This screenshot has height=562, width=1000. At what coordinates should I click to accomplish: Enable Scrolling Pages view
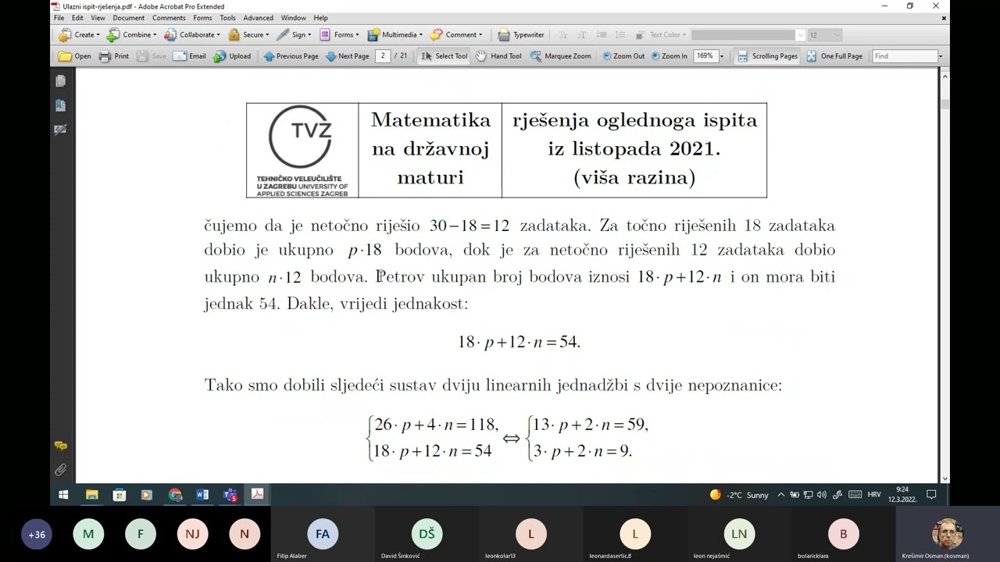(767, 56)
